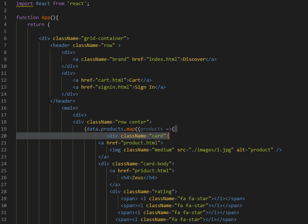
Task: Click the closing '</header>' tag
Action: (x=63, y=101)
